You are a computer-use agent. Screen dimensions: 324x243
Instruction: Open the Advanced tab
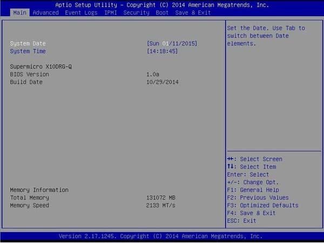point(46,12)
